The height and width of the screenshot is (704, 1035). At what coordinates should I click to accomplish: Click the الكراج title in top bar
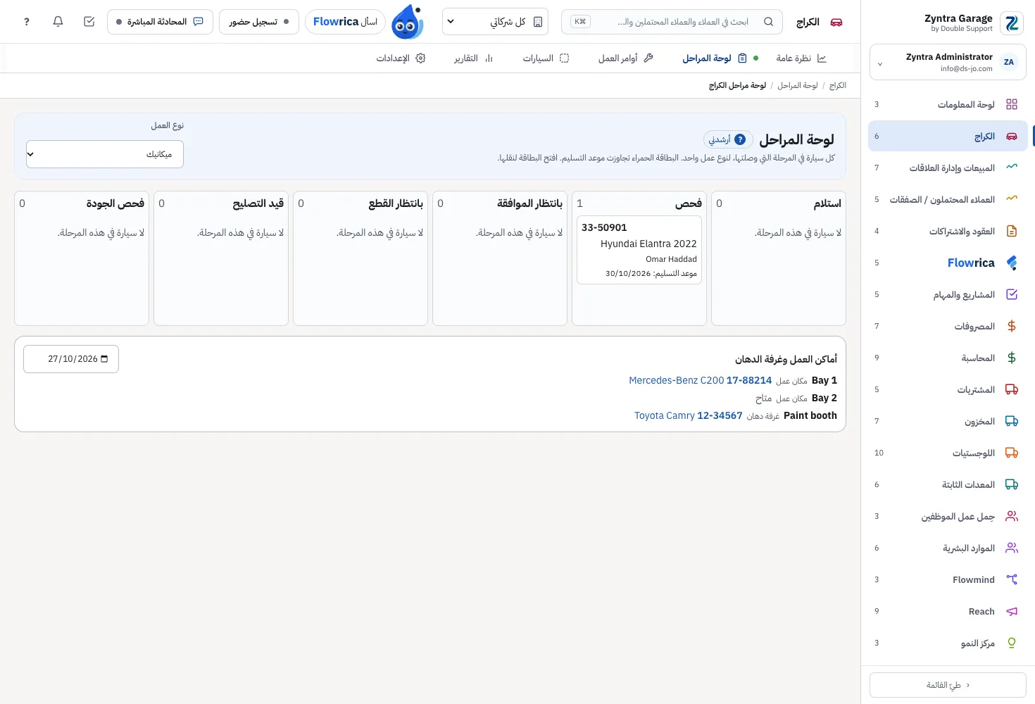(808, 22)
